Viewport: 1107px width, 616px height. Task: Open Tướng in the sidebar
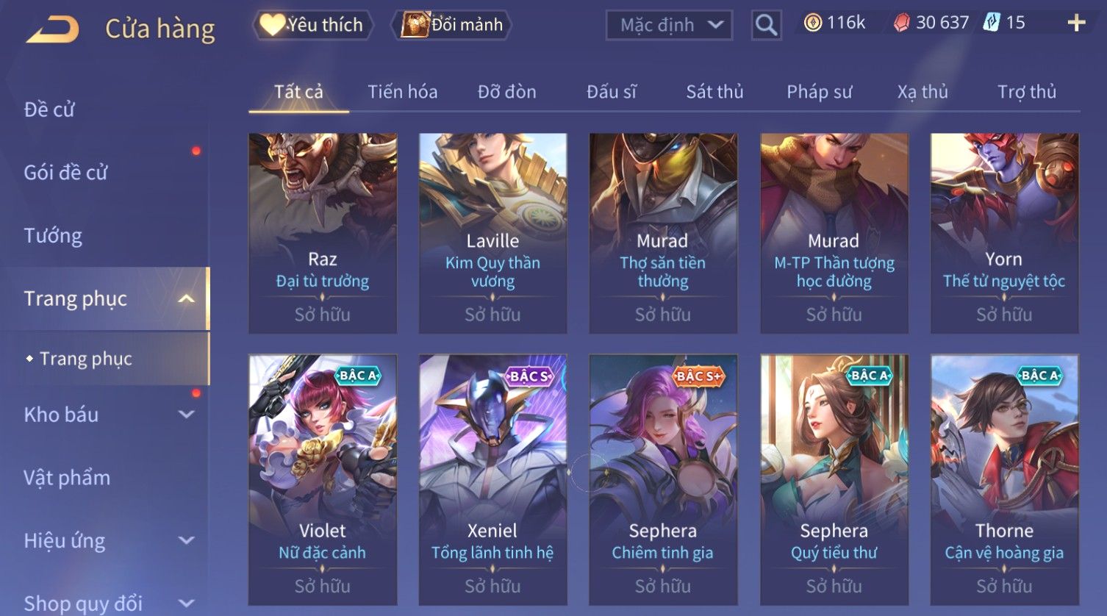53,236
